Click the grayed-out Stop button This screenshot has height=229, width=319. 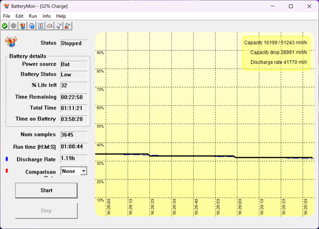[46, 211]
